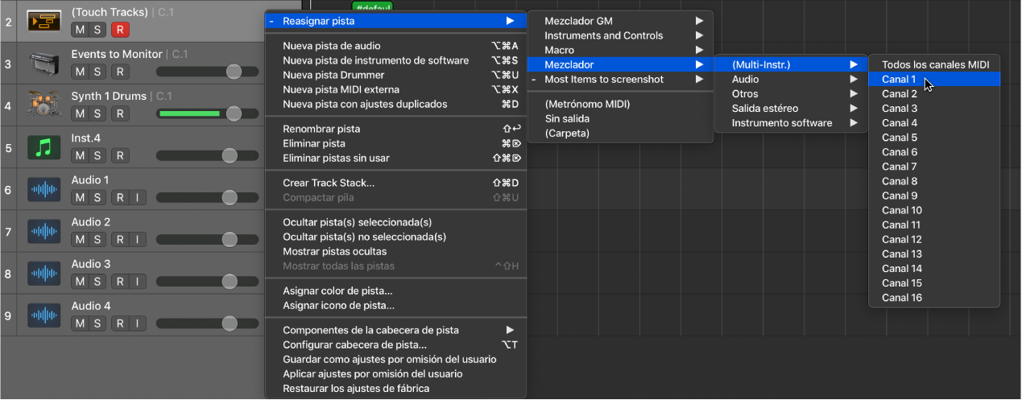The width and height of the screenshot is (1022, 400).
Task: Click the Audio 4 waveform icon
Action: tap(44, 315)
